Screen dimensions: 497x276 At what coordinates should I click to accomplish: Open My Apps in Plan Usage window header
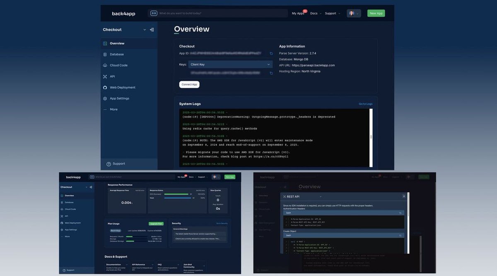pos(182,177)
